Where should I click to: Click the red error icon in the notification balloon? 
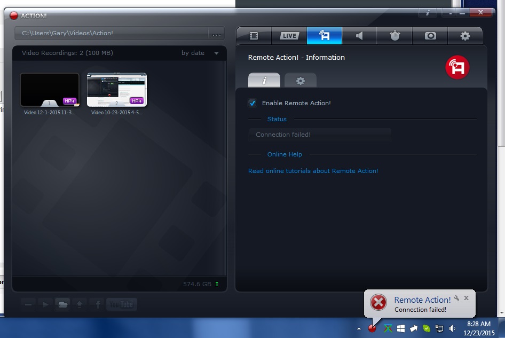pos(378,302)
